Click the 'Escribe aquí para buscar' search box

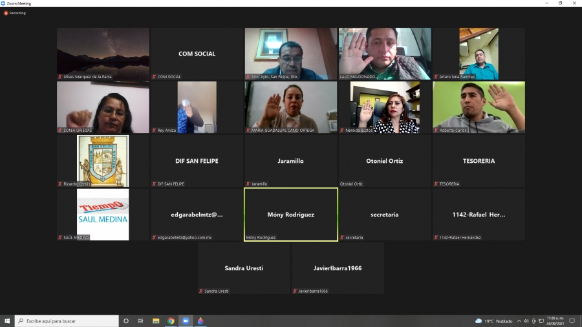(x=67, y=321)
